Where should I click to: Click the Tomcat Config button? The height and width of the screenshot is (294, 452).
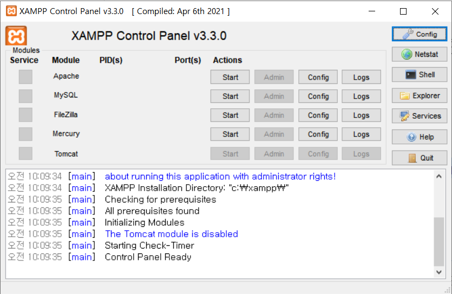click(x=318, y=154)
